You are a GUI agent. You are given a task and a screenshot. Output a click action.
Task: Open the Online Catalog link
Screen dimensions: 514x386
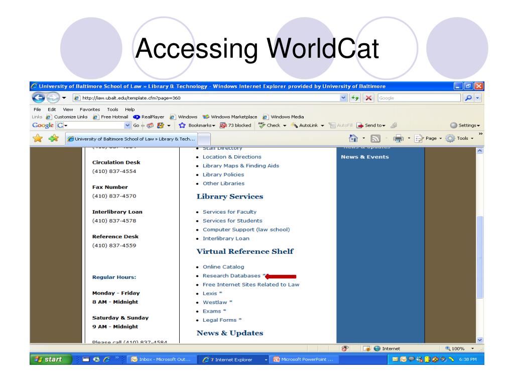[x=223, y=267]
